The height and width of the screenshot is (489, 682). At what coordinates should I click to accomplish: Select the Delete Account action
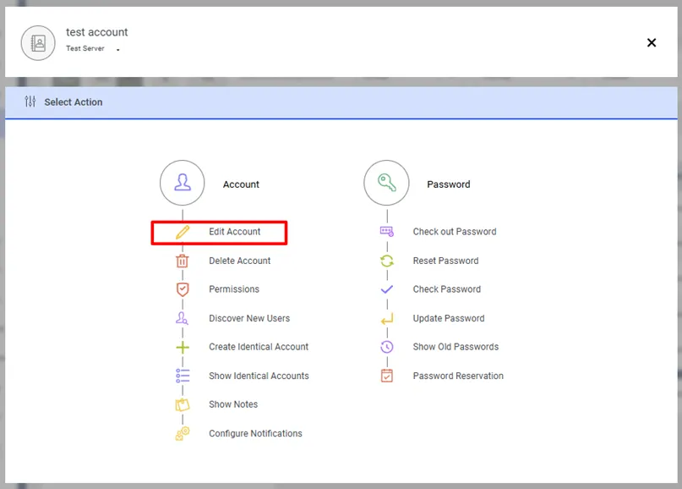(240, 261)
